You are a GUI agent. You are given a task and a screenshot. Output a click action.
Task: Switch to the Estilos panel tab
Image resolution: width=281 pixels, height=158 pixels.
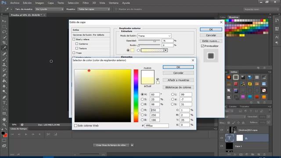point(234,72)
